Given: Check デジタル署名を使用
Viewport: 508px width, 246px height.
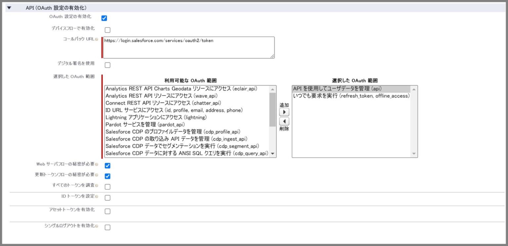Looking at the screenshot, I should [107, 65].
